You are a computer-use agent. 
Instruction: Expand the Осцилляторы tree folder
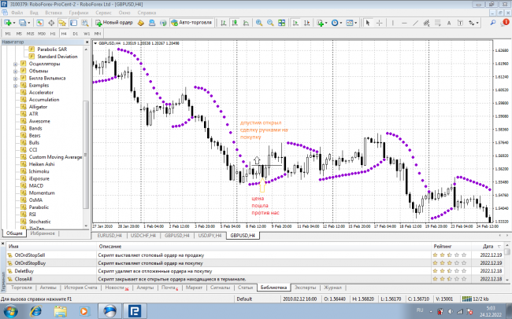[x=15, y=64]
